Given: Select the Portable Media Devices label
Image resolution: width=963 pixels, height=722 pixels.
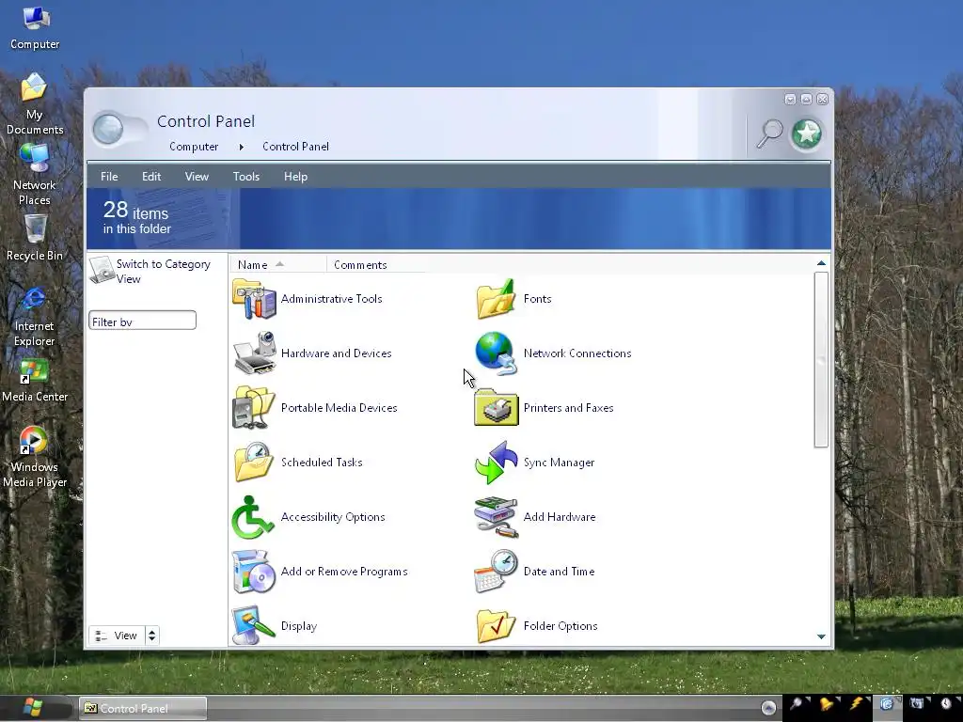Looking at the screenshot, I should tap(339, 408).
